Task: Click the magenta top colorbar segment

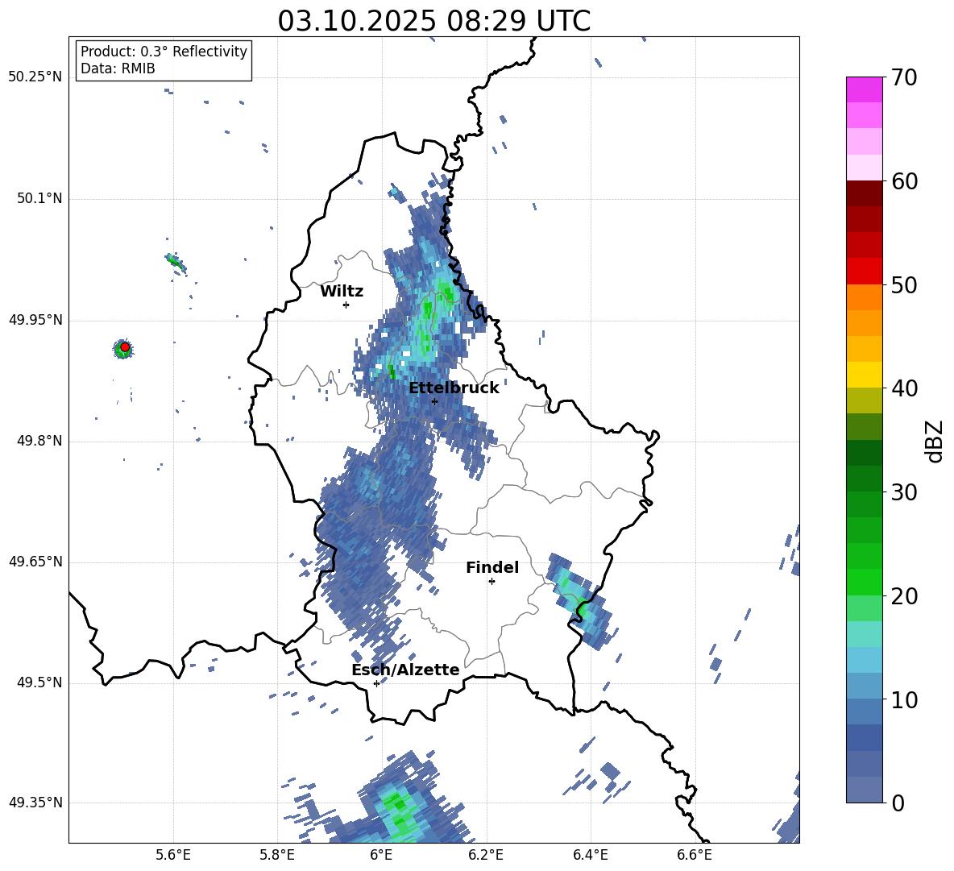Action: tap(864, 90)
